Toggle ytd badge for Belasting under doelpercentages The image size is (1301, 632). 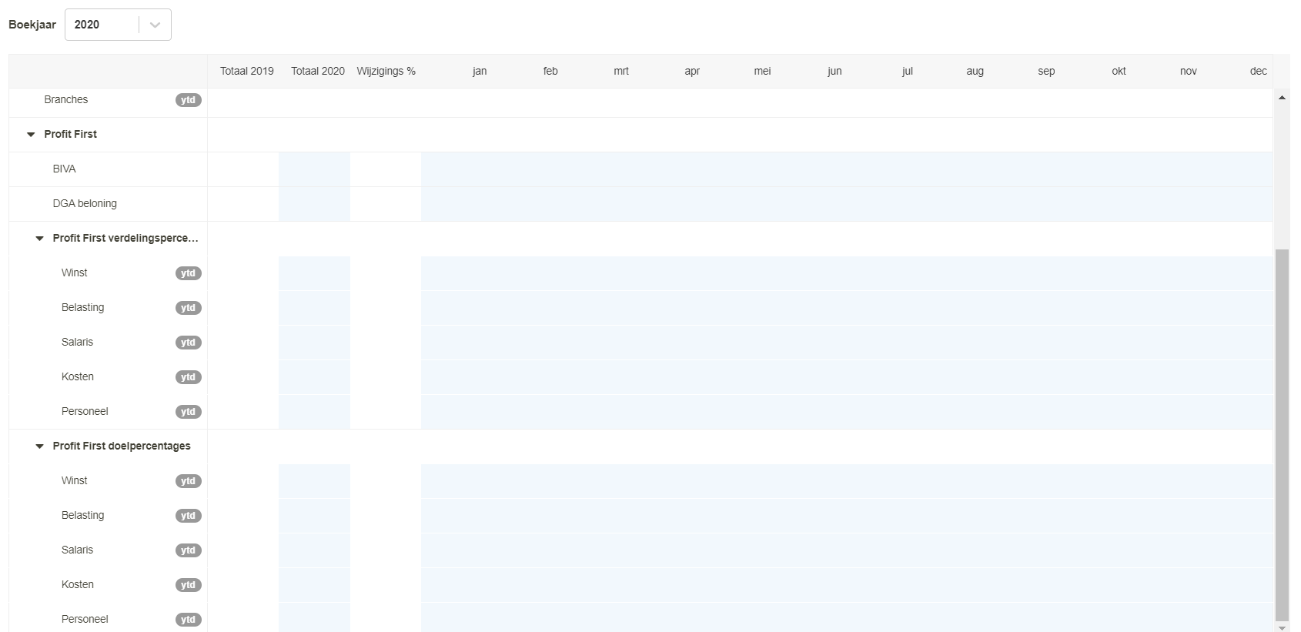[189, 516]
